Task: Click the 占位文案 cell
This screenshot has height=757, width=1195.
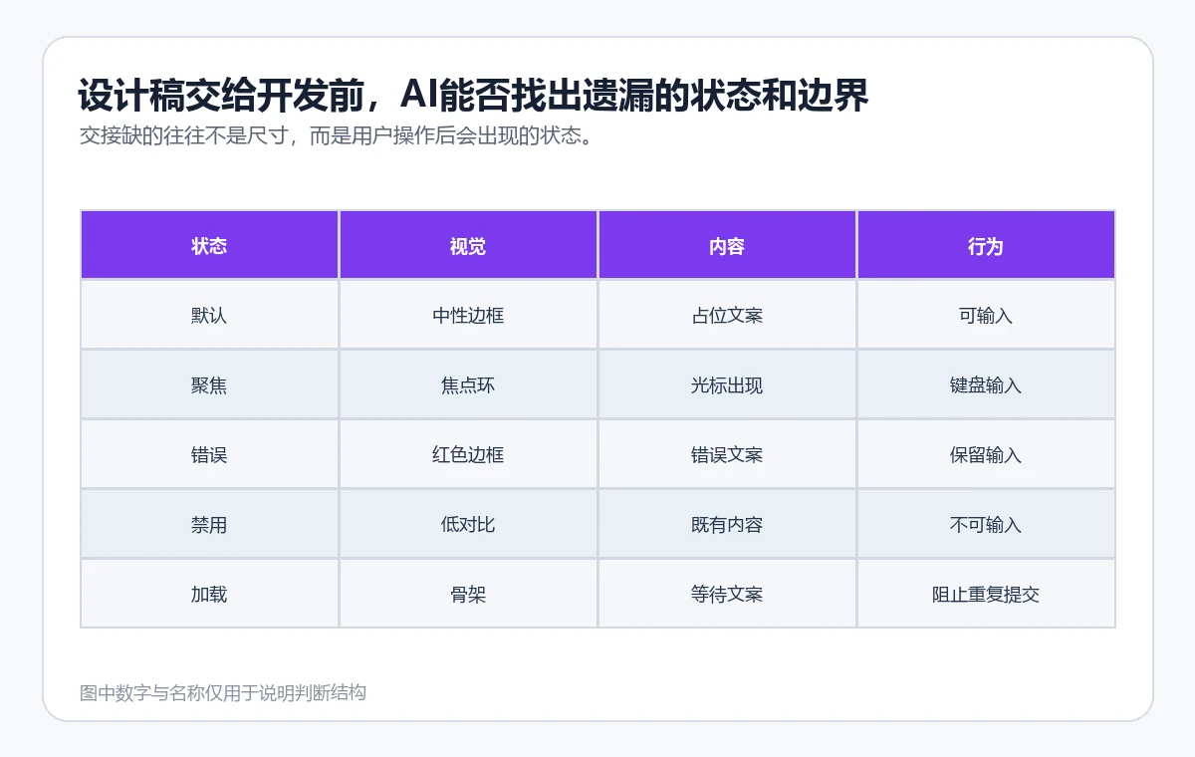Action: [727, 315]
